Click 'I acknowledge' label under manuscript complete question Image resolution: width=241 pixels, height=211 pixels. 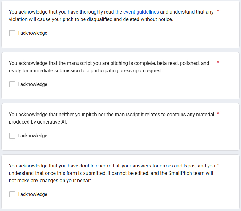pos(33,84)
